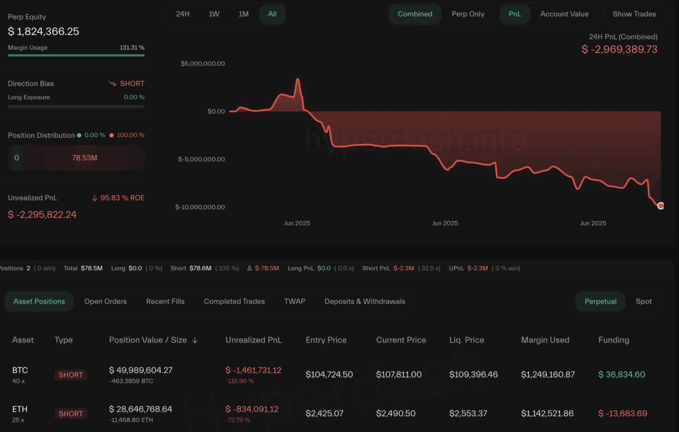This screenshot has width=679, height=432.
Task: Select the 1M time range
Action: click(243, 14)
